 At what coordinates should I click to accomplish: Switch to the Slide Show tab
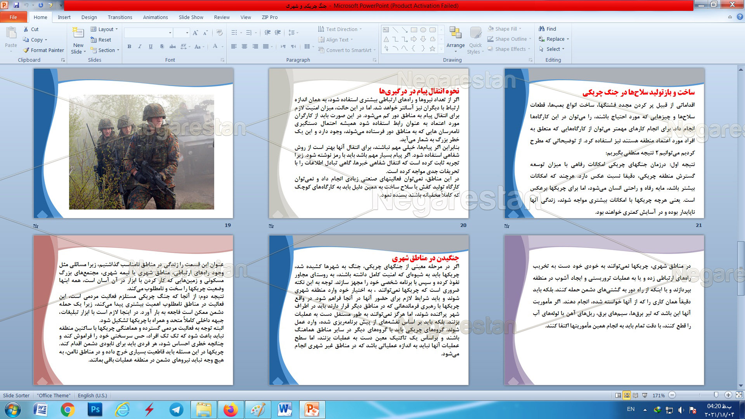pyautogui.click(x=191, y=17)
